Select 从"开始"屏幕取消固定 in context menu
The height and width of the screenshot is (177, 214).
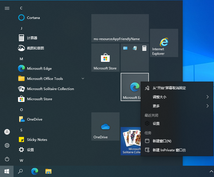coord(177,88)
